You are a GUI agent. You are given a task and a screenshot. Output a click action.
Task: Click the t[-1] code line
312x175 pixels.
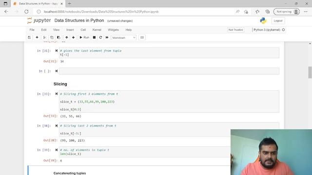64,55
